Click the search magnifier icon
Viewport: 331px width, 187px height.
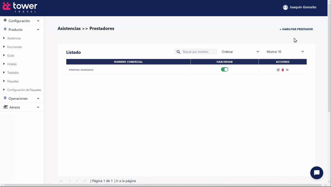[x=178, y=52]
